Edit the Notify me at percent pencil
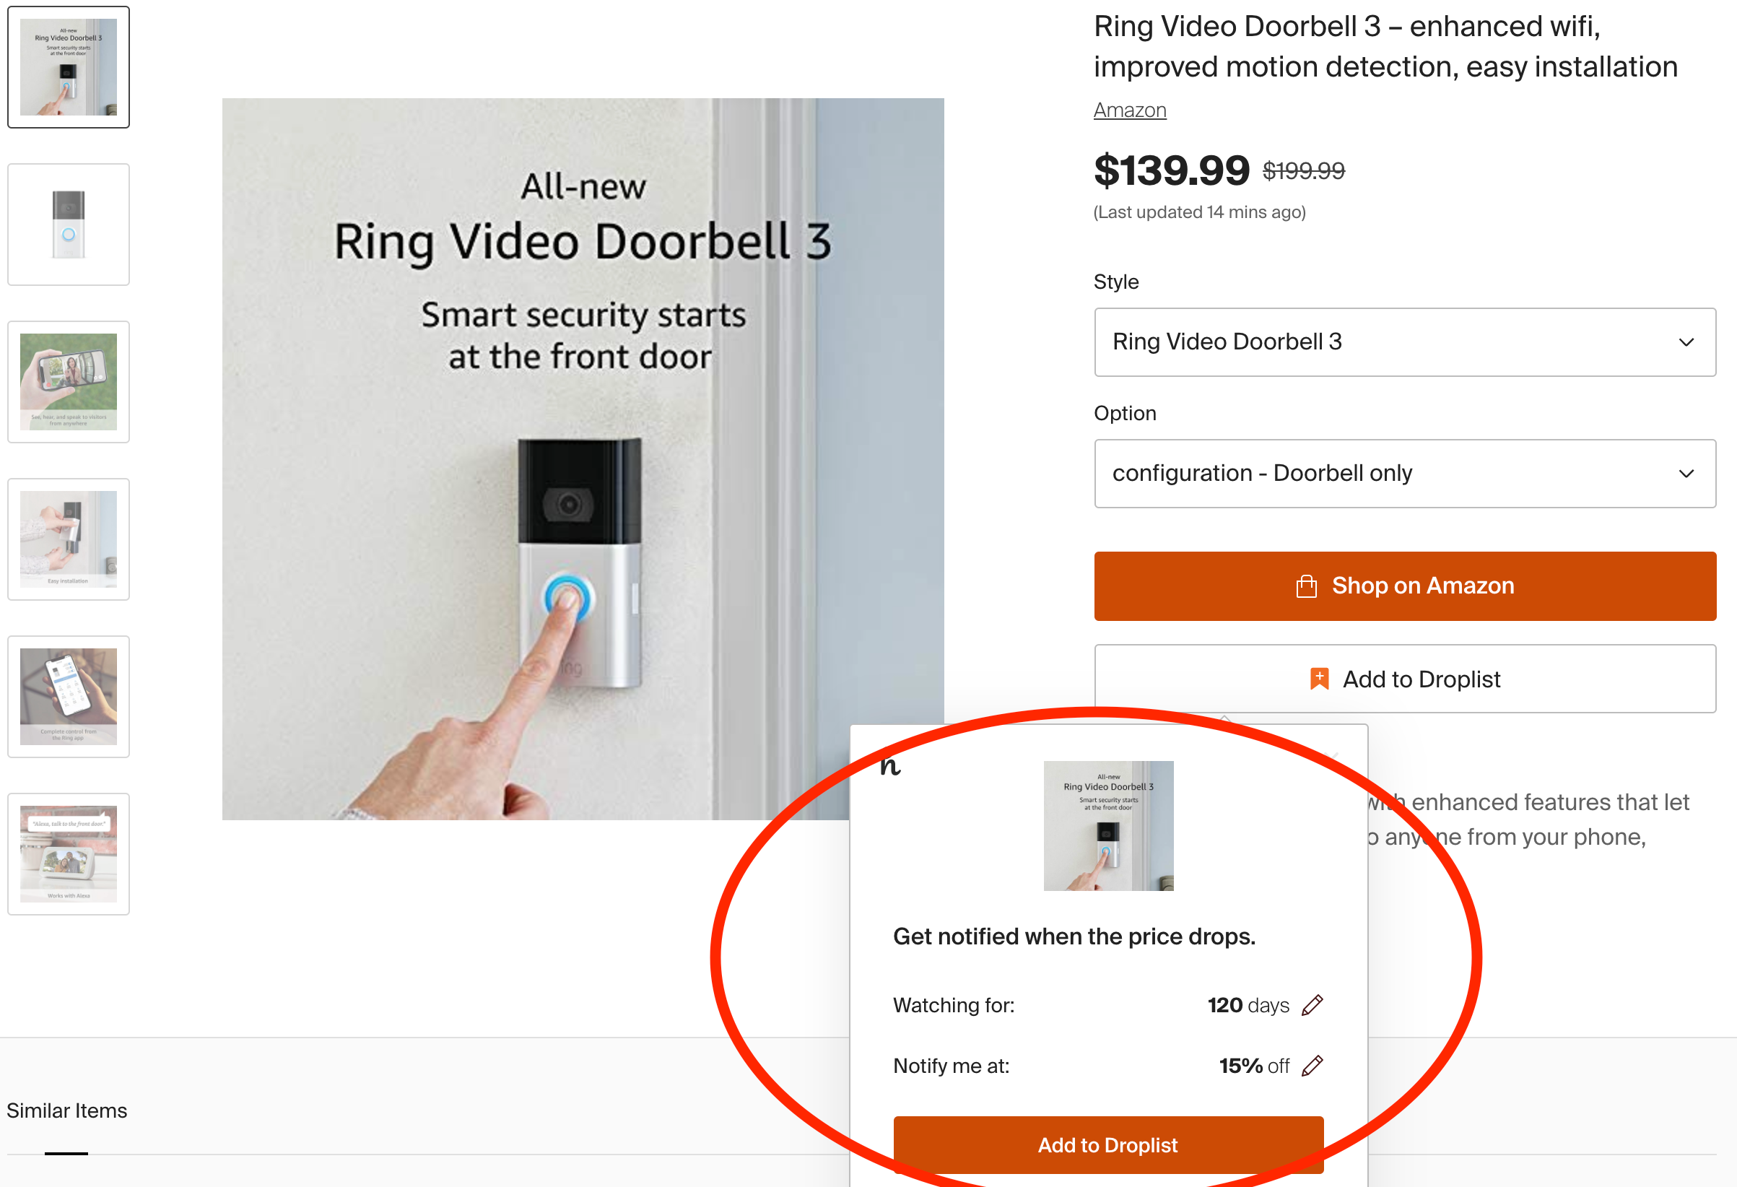This screenshot has height=1187, width=1737. coord(1312,1066)
